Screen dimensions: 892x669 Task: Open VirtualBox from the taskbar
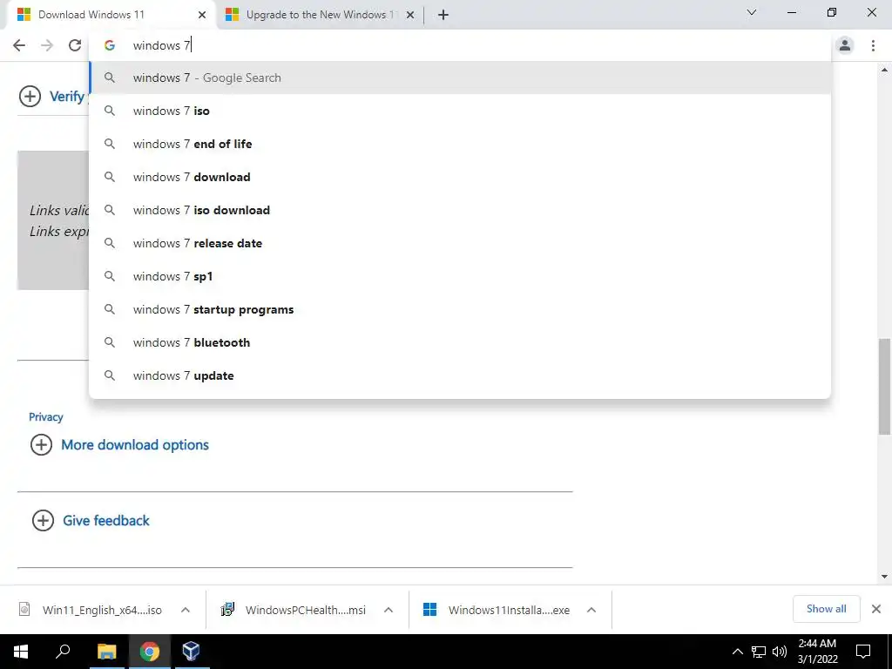click(191, 652)
